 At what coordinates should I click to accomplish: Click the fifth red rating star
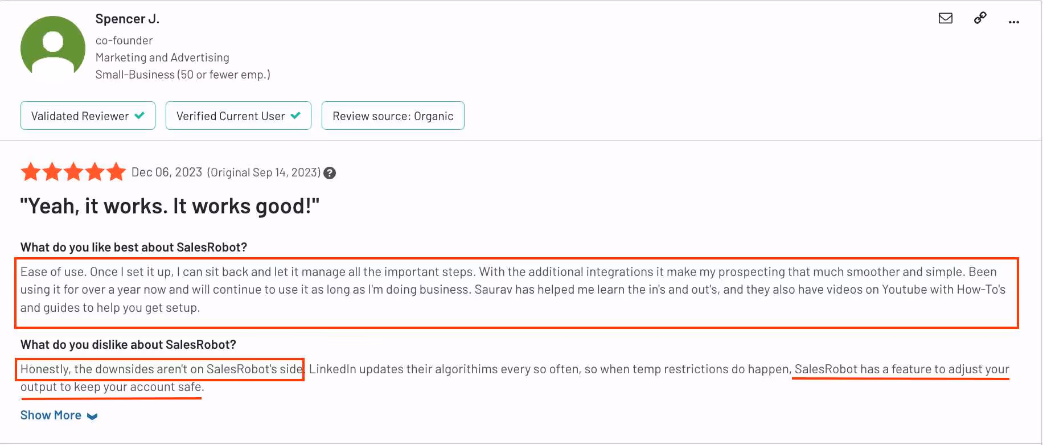coord(116,171)
